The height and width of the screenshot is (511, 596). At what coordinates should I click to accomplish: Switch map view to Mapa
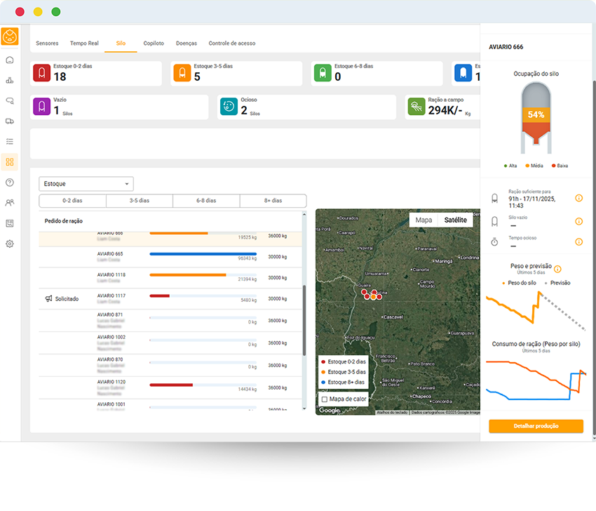click(424, 220)
